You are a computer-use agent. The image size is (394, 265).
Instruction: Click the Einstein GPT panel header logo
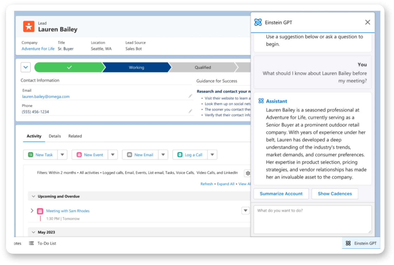pyautogui.click(x=258, y=22)
